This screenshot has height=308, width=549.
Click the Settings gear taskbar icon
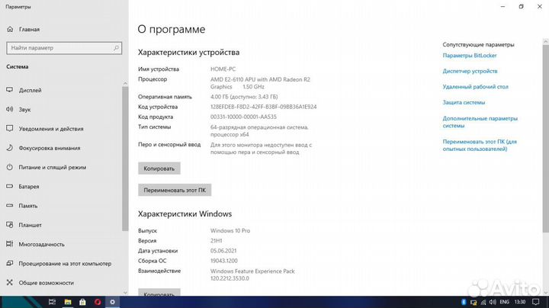112,302
